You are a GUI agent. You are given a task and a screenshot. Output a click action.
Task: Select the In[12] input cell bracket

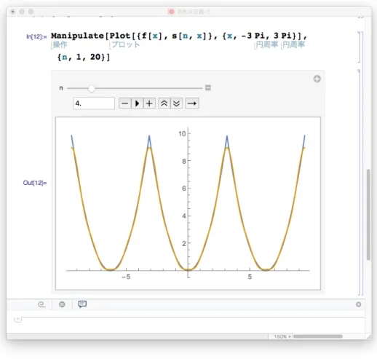360,47
